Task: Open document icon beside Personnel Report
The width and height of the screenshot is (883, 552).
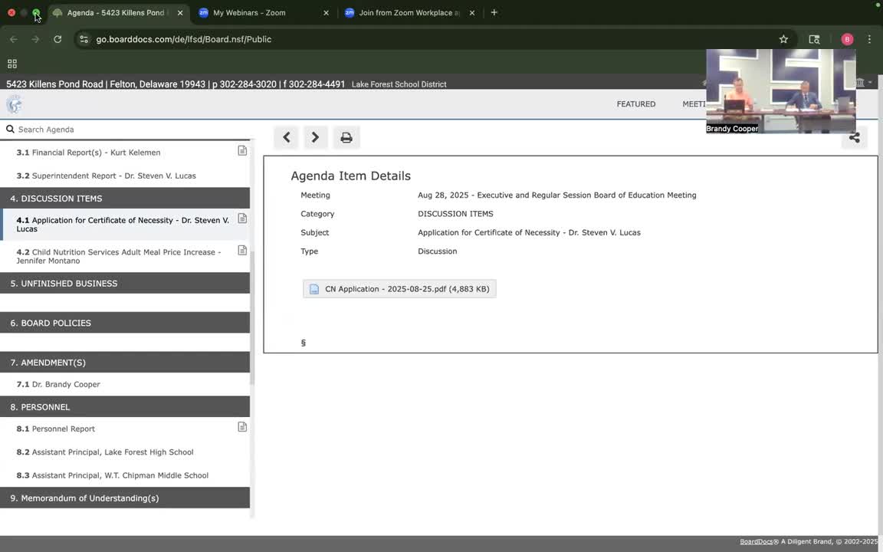Action: [242, 427]
